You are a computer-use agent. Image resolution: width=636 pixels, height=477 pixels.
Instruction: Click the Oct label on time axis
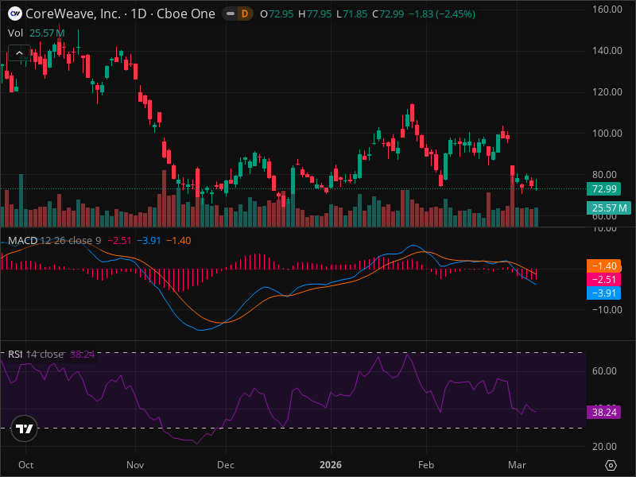(x=26, y=465)
